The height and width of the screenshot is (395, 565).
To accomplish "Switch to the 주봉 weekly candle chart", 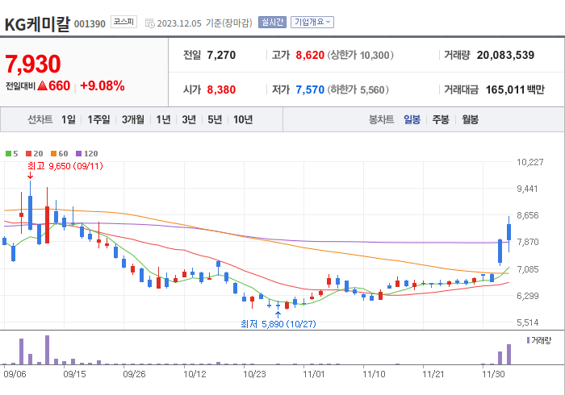I will pos(441,119).
